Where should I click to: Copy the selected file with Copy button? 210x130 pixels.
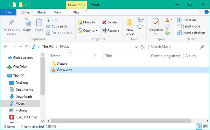click(27, 25)
